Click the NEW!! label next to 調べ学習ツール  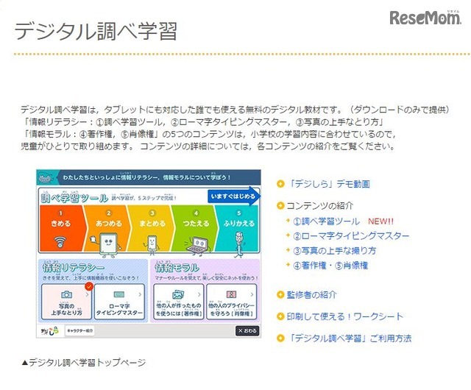click(x=380, y=221)
